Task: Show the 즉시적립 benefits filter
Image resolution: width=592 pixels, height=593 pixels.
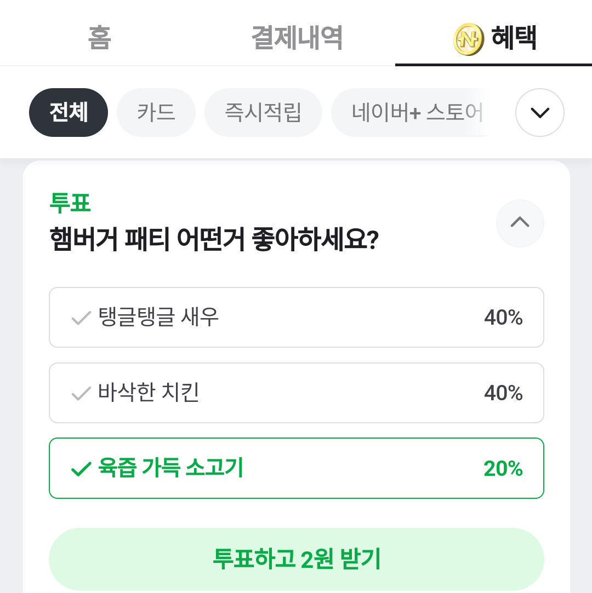Action: pyautogui.click(x=263, y=112)
